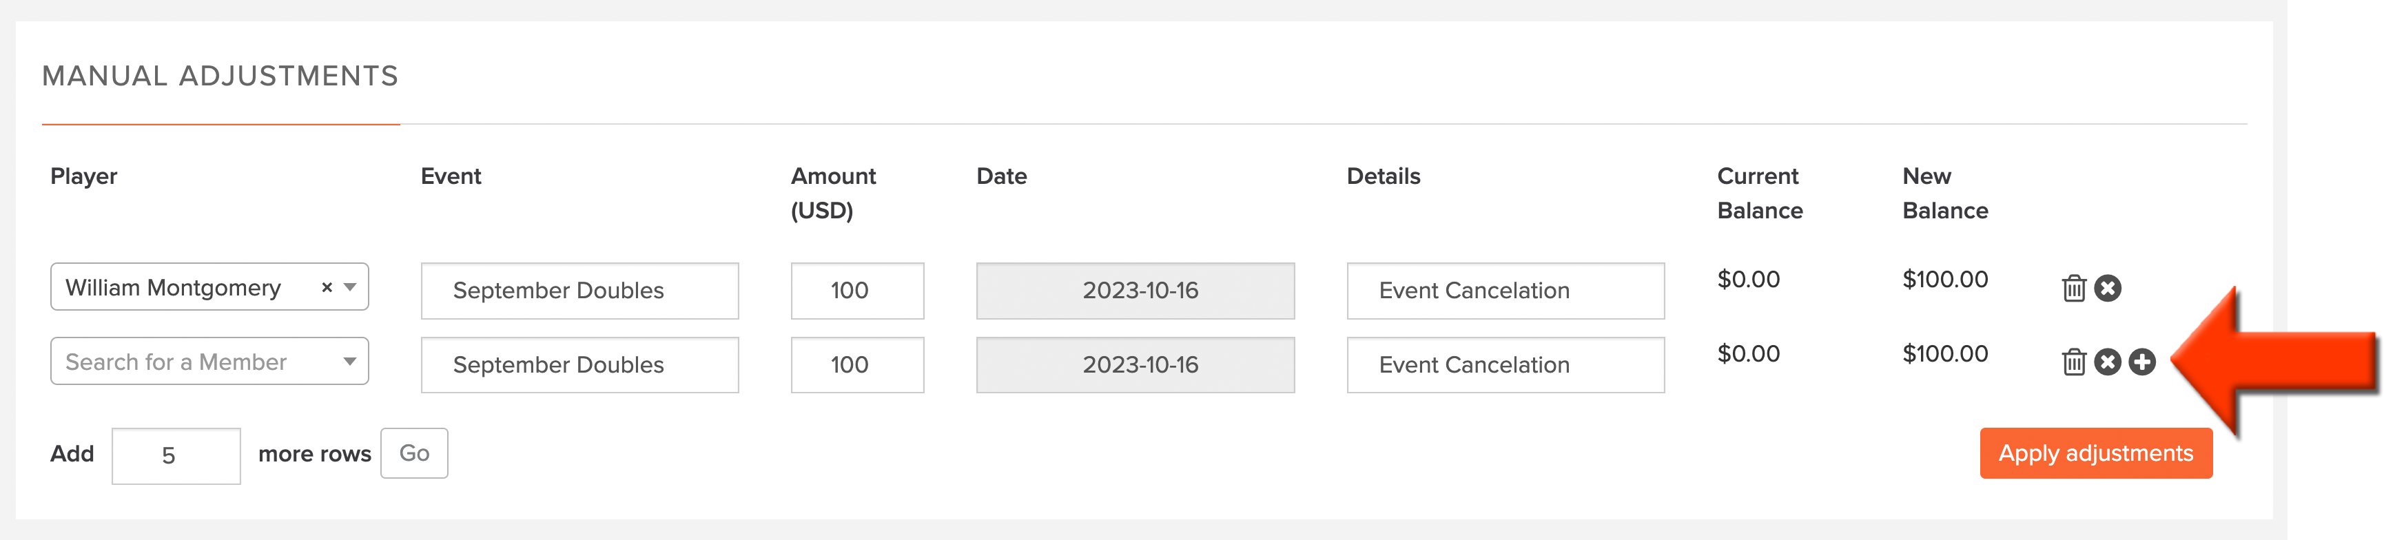
Task: Edit second row Event Cancelation details
Action: 1505,364
